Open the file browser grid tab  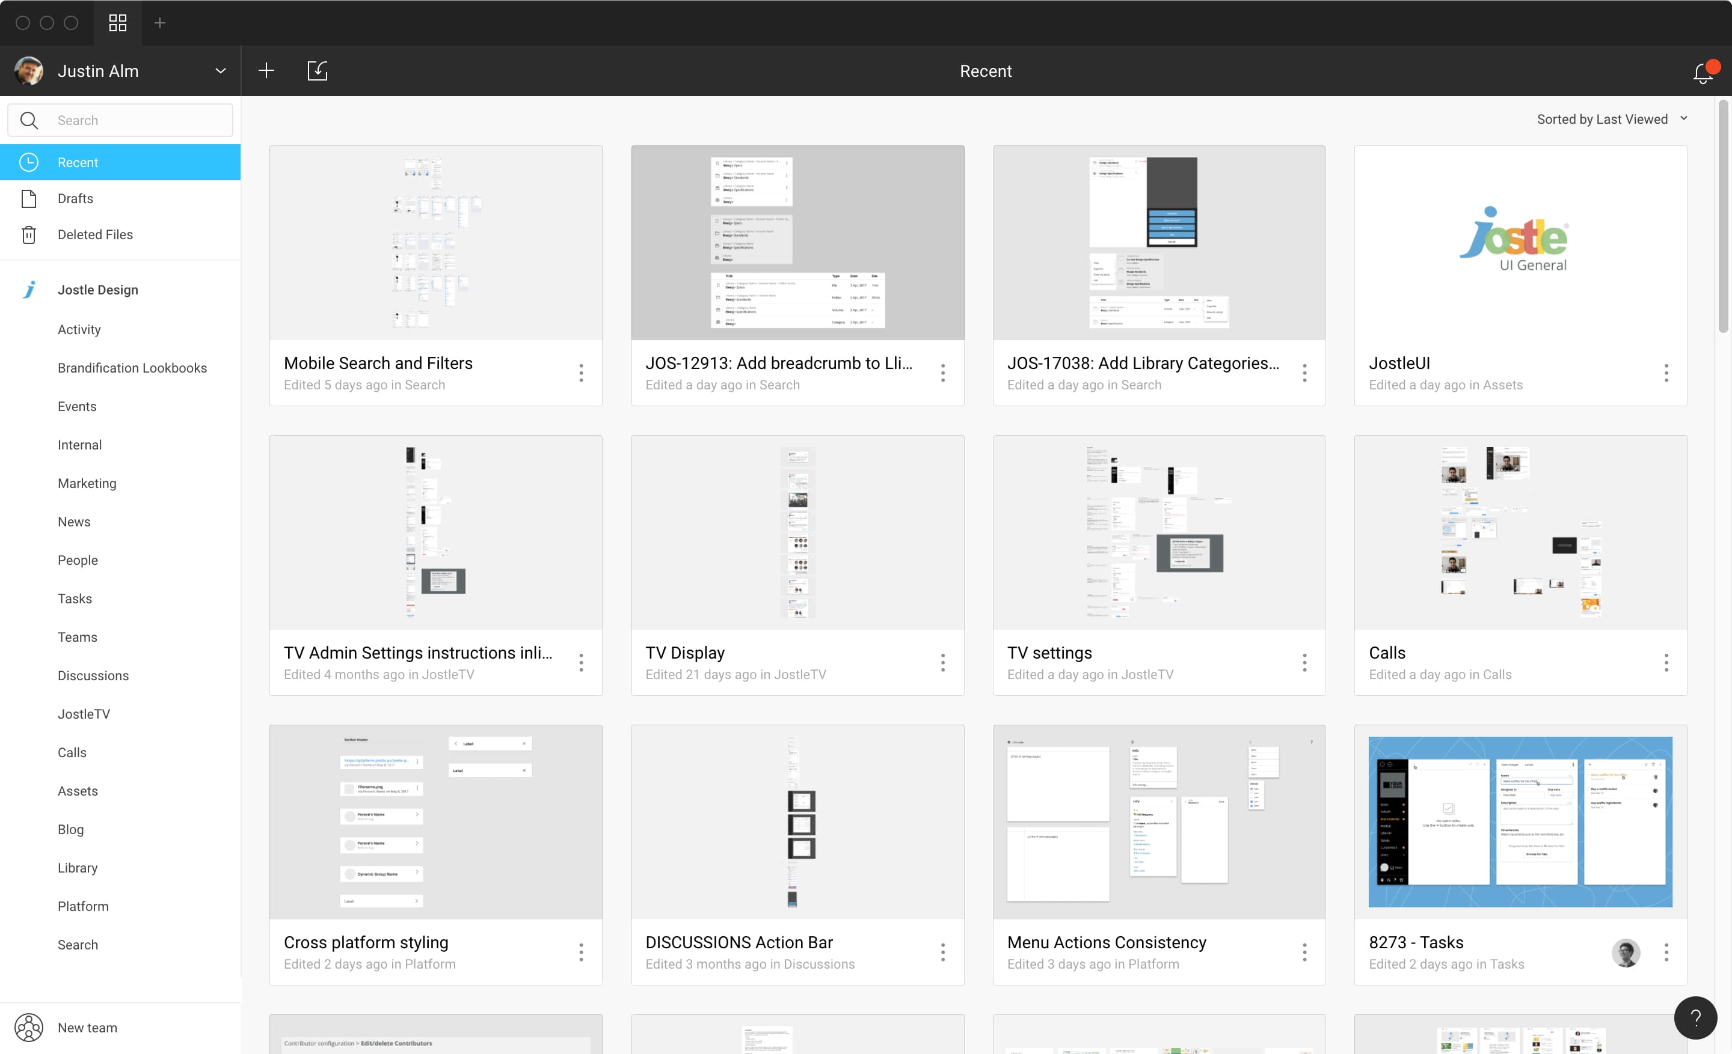[x=117, y=22]
